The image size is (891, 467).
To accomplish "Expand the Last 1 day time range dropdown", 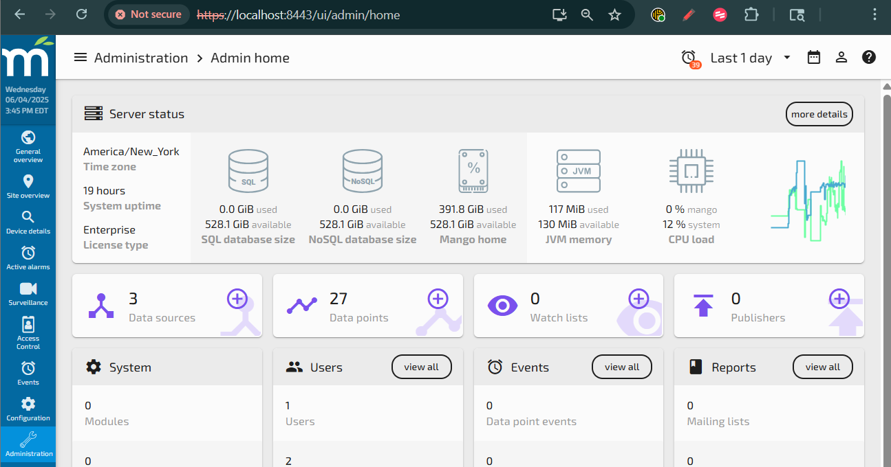I will [x=750, y=58].
